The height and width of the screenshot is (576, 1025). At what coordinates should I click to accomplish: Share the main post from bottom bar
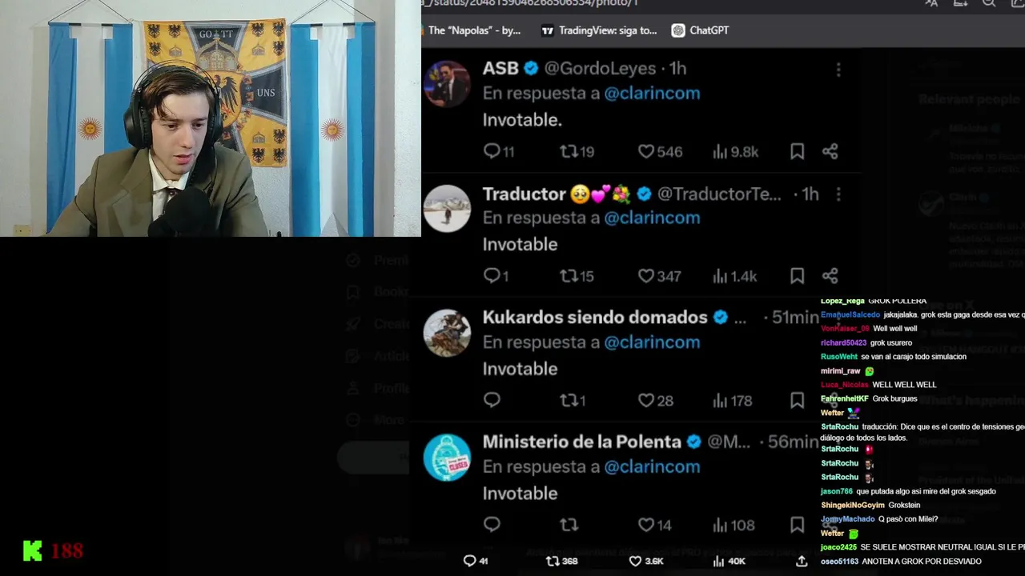[801, 561]
